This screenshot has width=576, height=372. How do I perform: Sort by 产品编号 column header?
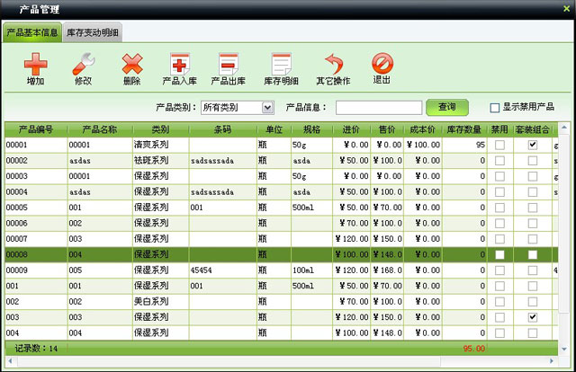click(35, 128)
